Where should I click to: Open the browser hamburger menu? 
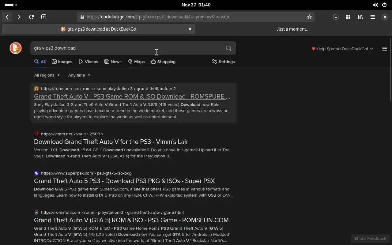point(373,17)
